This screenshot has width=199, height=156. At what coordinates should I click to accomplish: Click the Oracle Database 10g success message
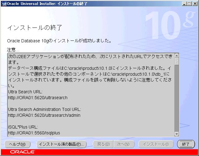point(59,41)
